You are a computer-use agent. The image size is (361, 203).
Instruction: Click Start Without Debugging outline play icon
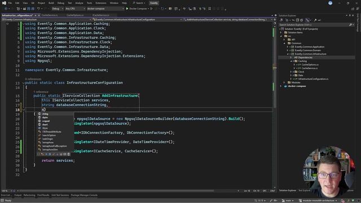pyautogui.click(x=151, y=8)
